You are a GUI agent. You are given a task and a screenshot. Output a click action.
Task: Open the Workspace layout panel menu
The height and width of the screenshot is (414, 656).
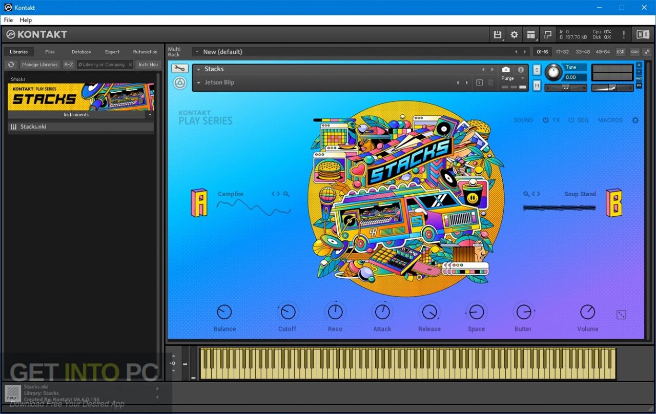pyautogui.click(x=531, y=34)
